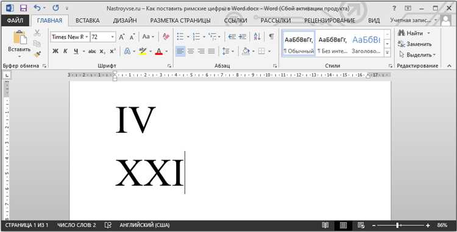Click the Paste clipboard icon
Screen dimensions: 457x232
pyautogui.click(x=20, y=37)
